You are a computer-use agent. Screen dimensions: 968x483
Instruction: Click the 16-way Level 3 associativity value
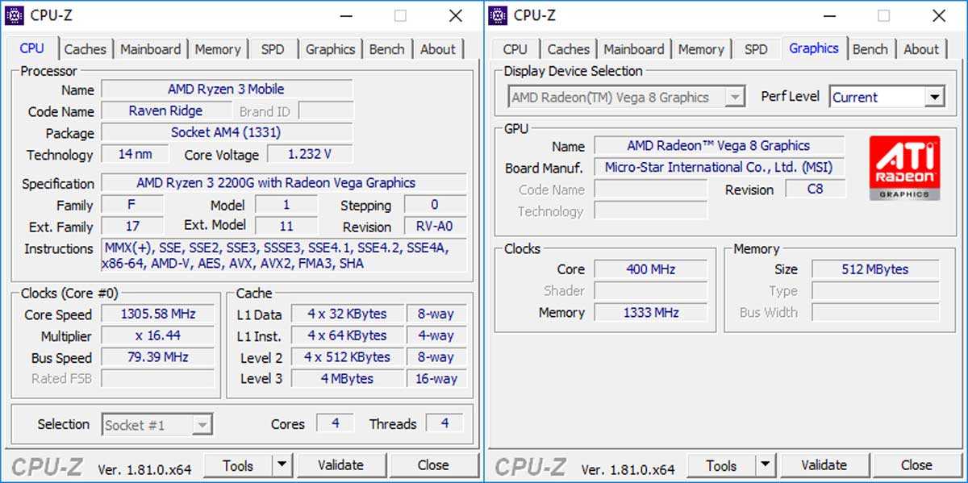pos(436,379)
